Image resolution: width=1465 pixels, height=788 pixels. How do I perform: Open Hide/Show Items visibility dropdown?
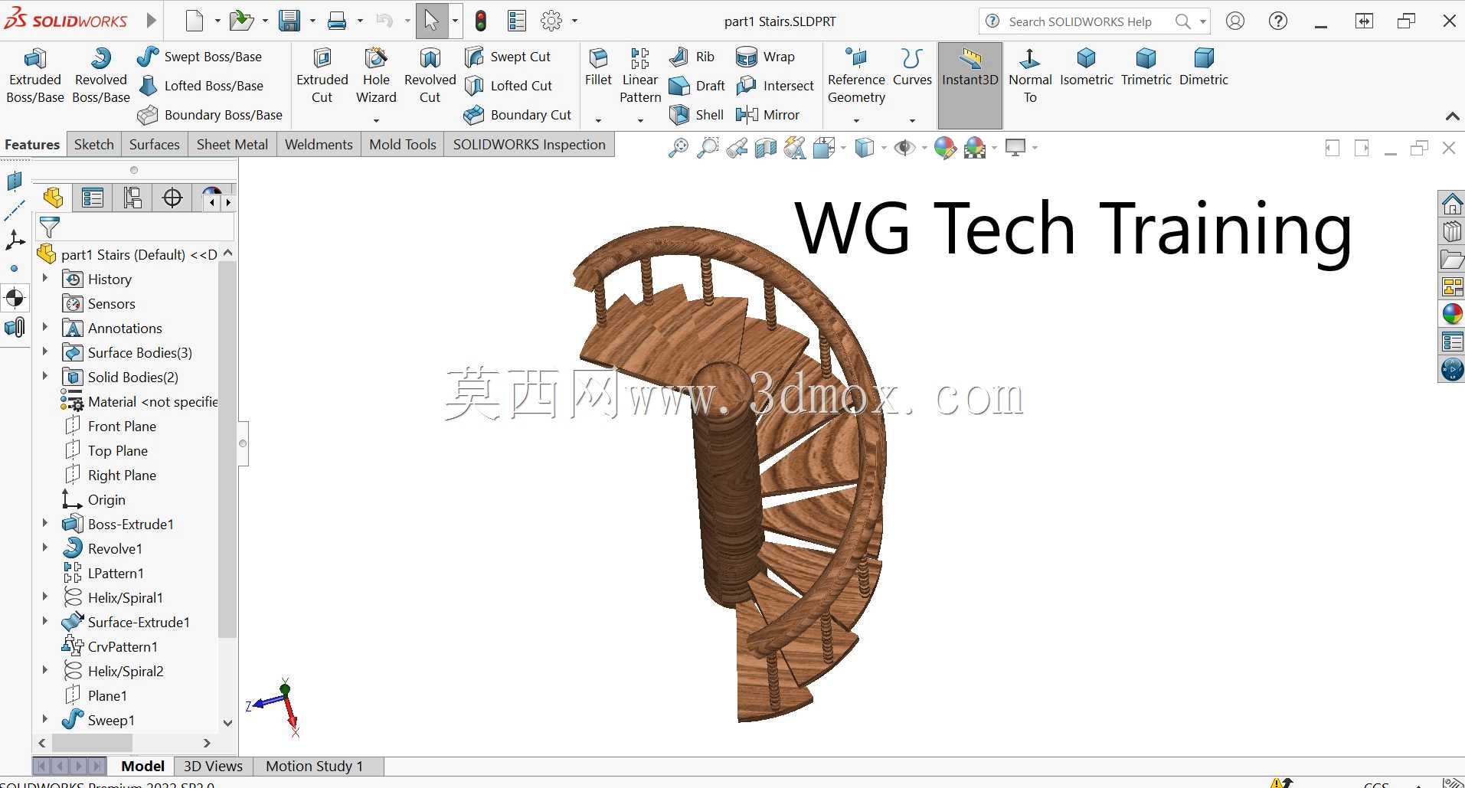(x=924, y=148)
